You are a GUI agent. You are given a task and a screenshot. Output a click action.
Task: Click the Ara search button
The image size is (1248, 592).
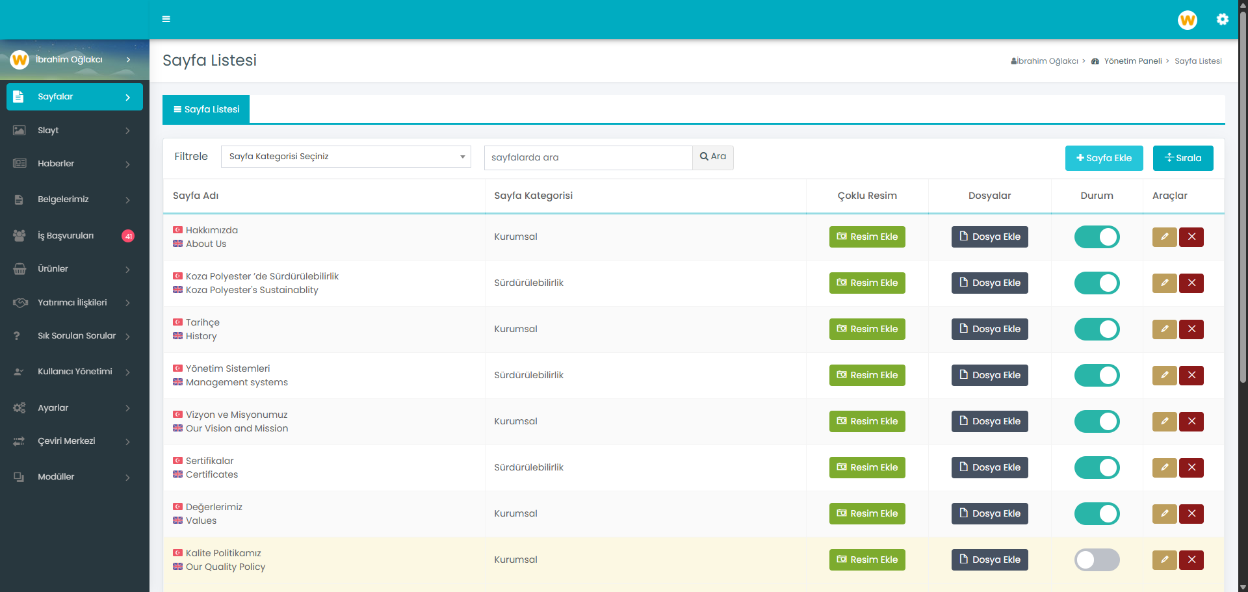[x=713, y=157]
